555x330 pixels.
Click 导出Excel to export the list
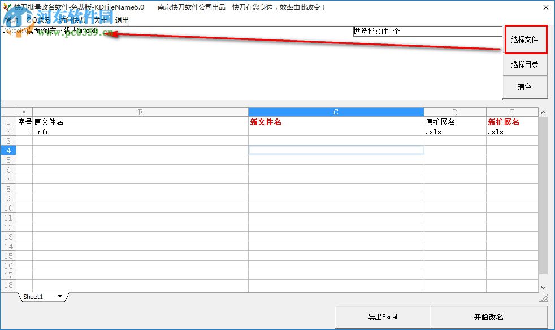(x=384, y=317)
